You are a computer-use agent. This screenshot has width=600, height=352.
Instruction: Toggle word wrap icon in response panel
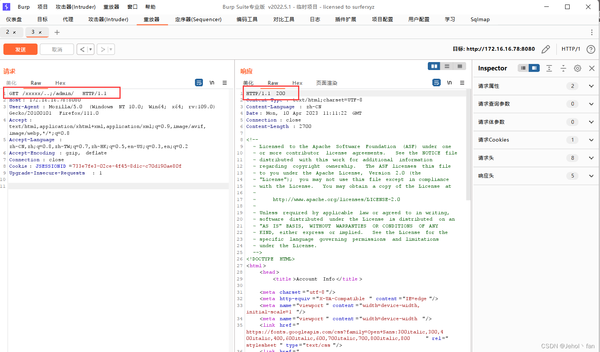(x=437, y=83)
